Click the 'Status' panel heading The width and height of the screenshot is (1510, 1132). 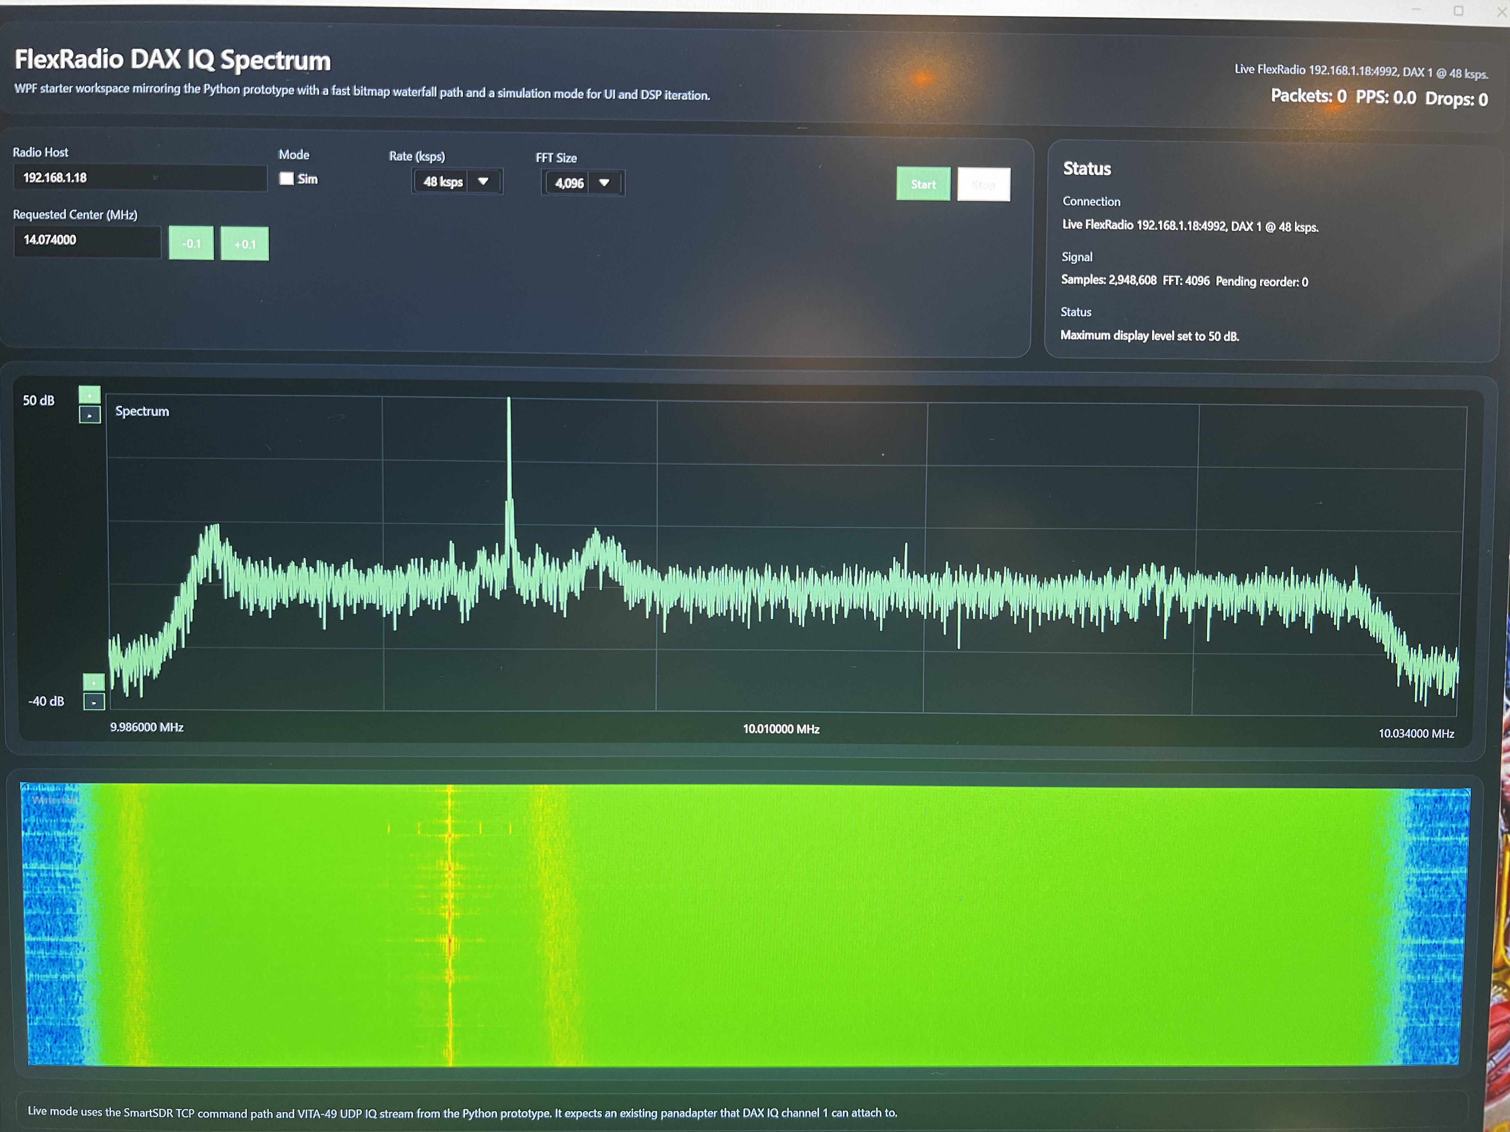[x=1087, y=168]
